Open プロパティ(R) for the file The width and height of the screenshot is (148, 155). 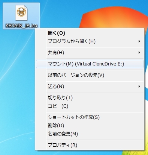(90, 145)
